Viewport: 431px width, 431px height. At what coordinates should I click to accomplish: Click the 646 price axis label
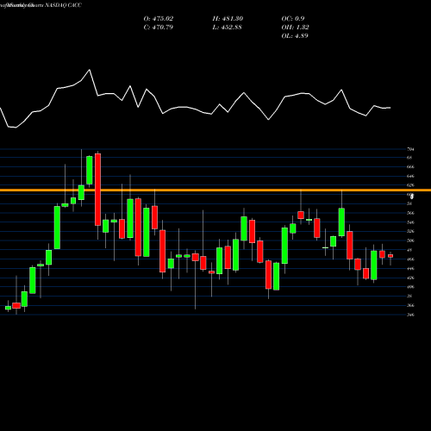[x=410, y=176]
